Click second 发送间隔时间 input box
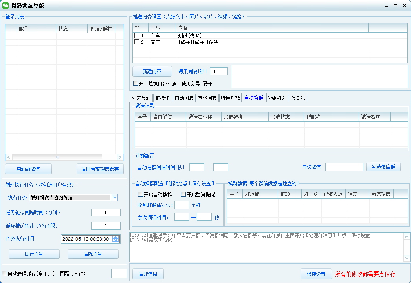The width and height of the screenshot is (411, 283). 204,217
